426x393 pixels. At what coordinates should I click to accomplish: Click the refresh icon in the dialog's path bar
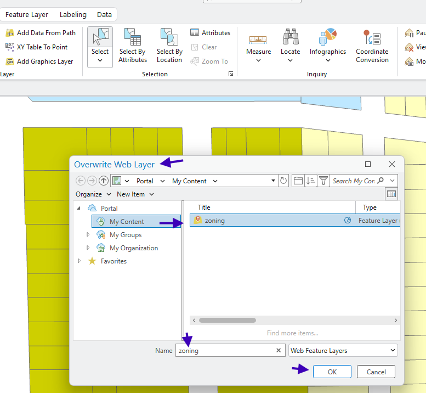coord(283,181)
